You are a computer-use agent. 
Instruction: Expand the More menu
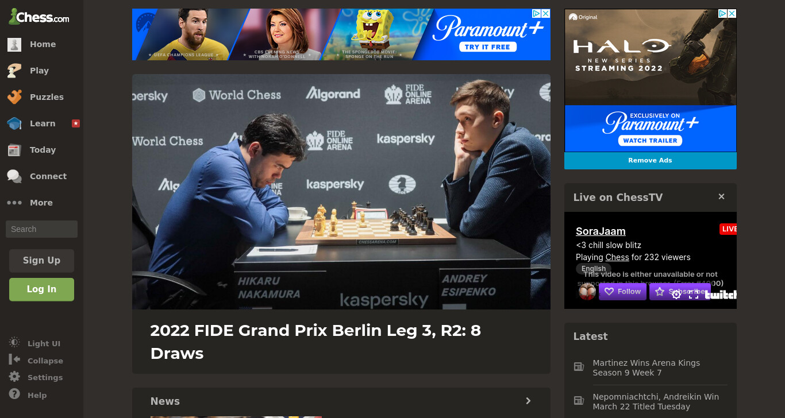coord(30,203)
